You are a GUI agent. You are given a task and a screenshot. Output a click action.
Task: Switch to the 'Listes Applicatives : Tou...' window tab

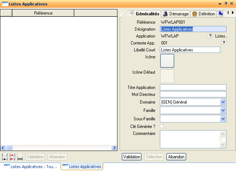tap(30, 167)
